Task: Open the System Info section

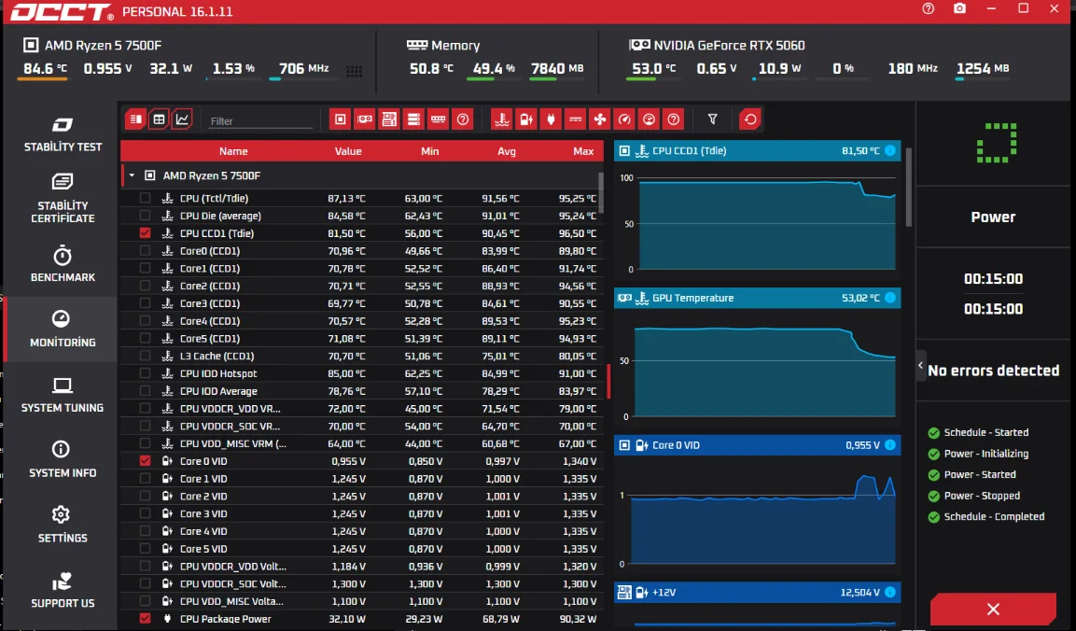Action: tap(63, 459)
